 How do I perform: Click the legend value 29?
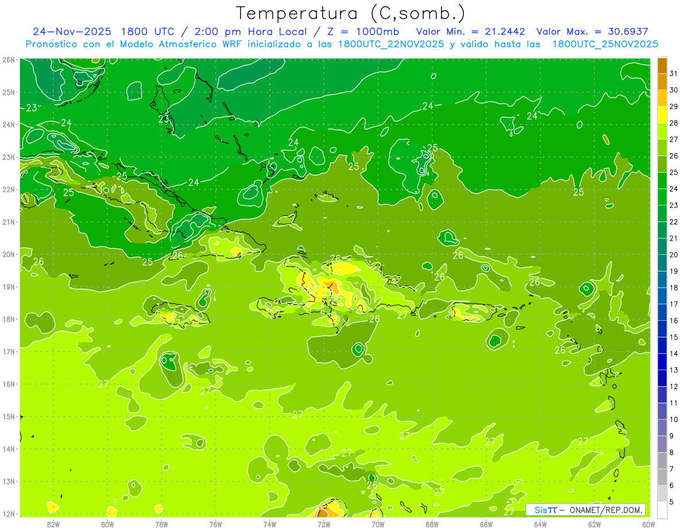click(x=673, y=106)
